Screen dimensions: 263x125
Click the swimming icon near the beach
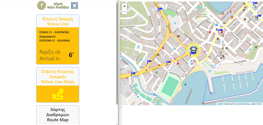pyautogui.click(x=185, y=84)
